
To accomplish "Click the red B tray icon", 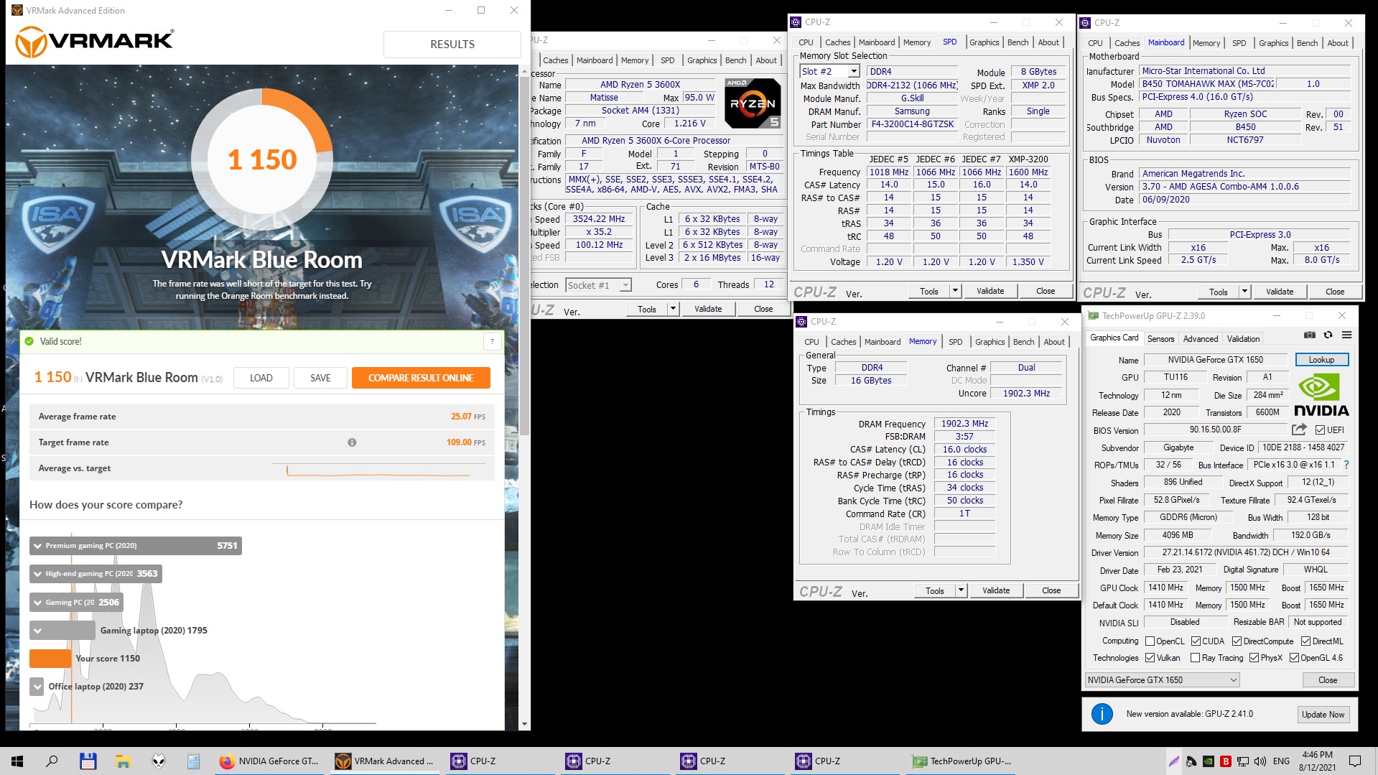I will click(1226, 761).
